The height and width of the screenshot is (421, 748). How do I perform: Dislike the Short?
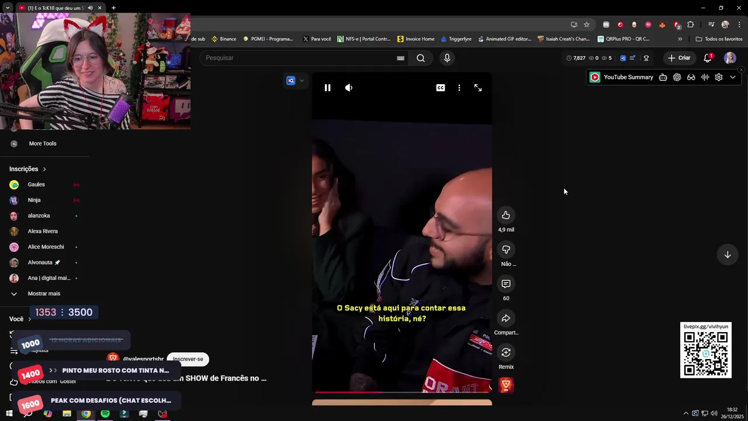[x=506, y=250]
